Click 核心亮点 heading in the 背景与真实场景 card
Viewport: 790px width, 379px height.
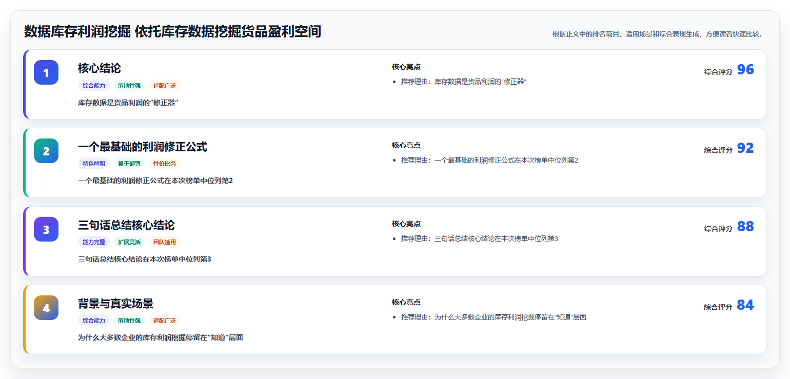pos(406,302)
